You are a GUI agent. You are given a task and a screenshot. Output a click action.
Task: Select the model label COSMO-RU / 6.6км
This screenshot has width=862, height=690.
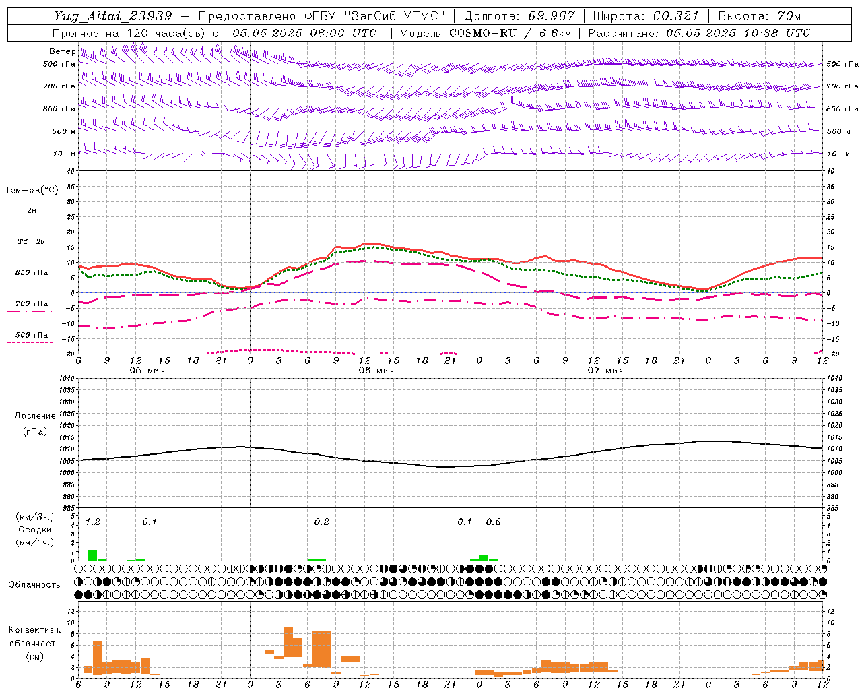pos(510,33)
